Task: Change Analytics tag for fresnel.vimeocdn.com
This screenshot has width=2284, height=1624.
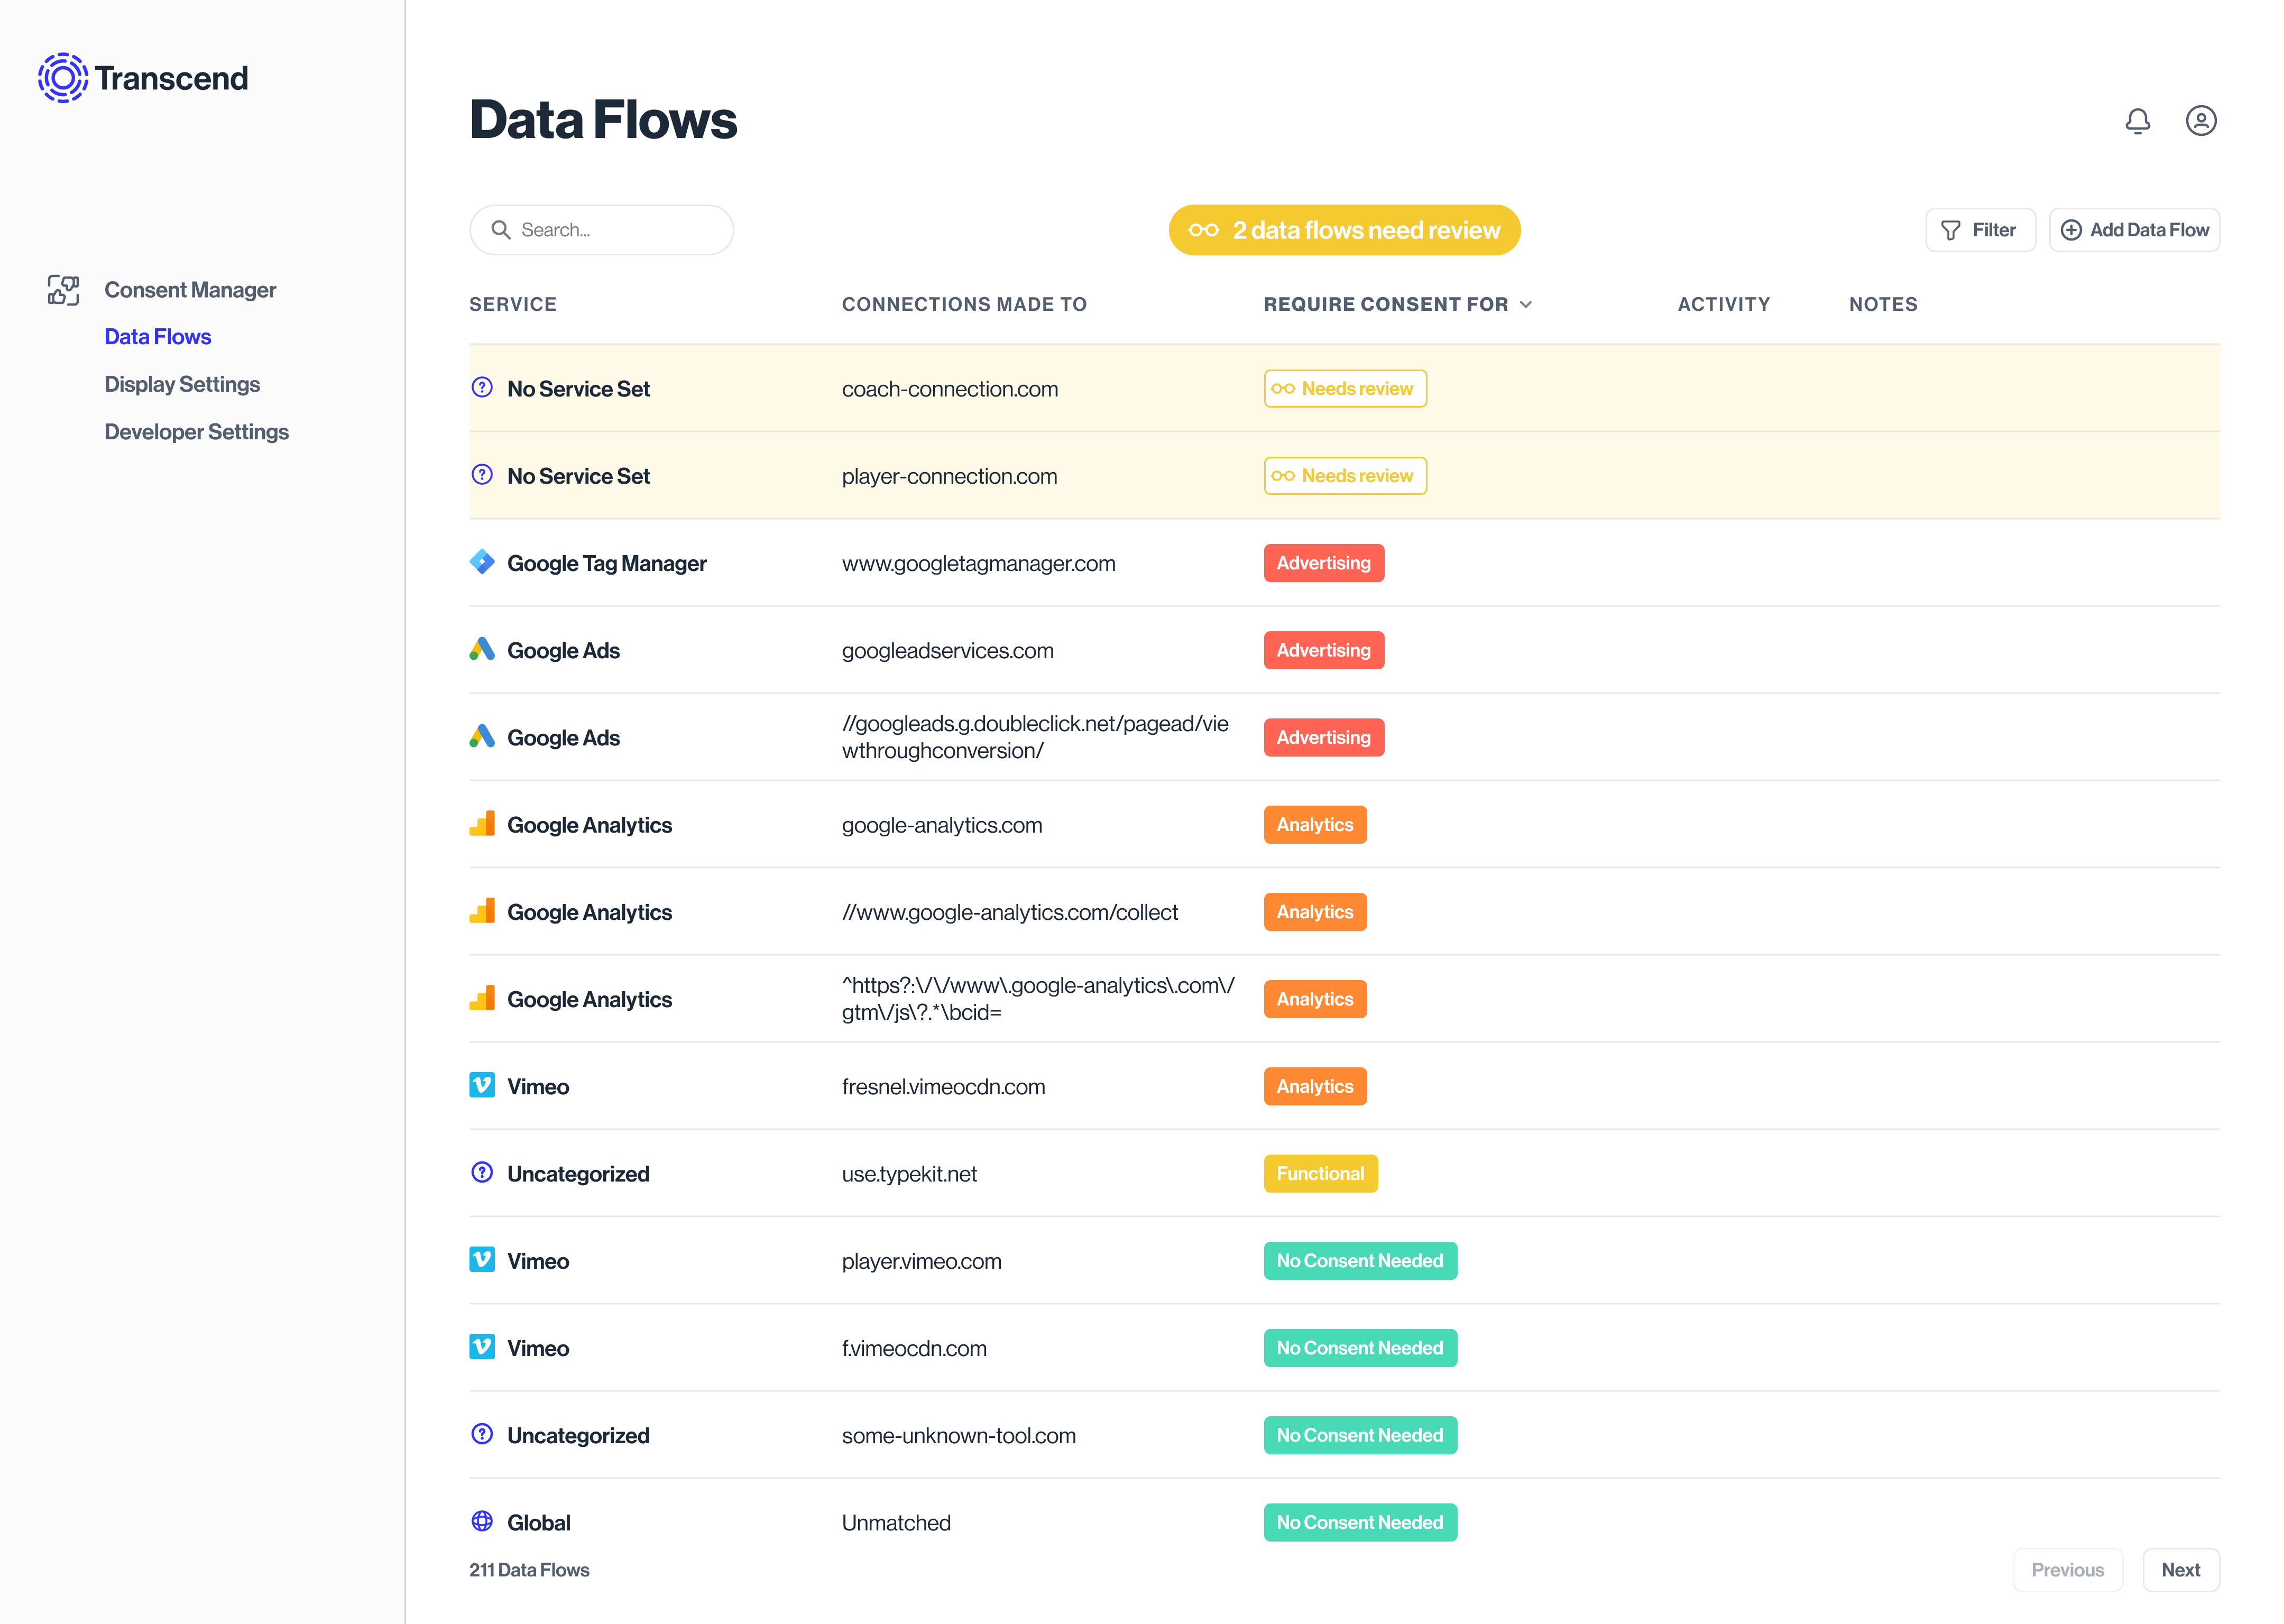Action: (1315, 1087)
